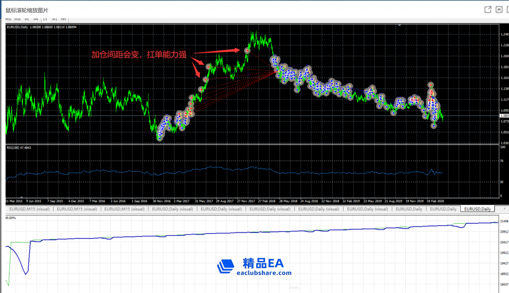Open the leftmost EURUSD,M15 (visual) tab
509x293 pixels.
pos(29,209)
